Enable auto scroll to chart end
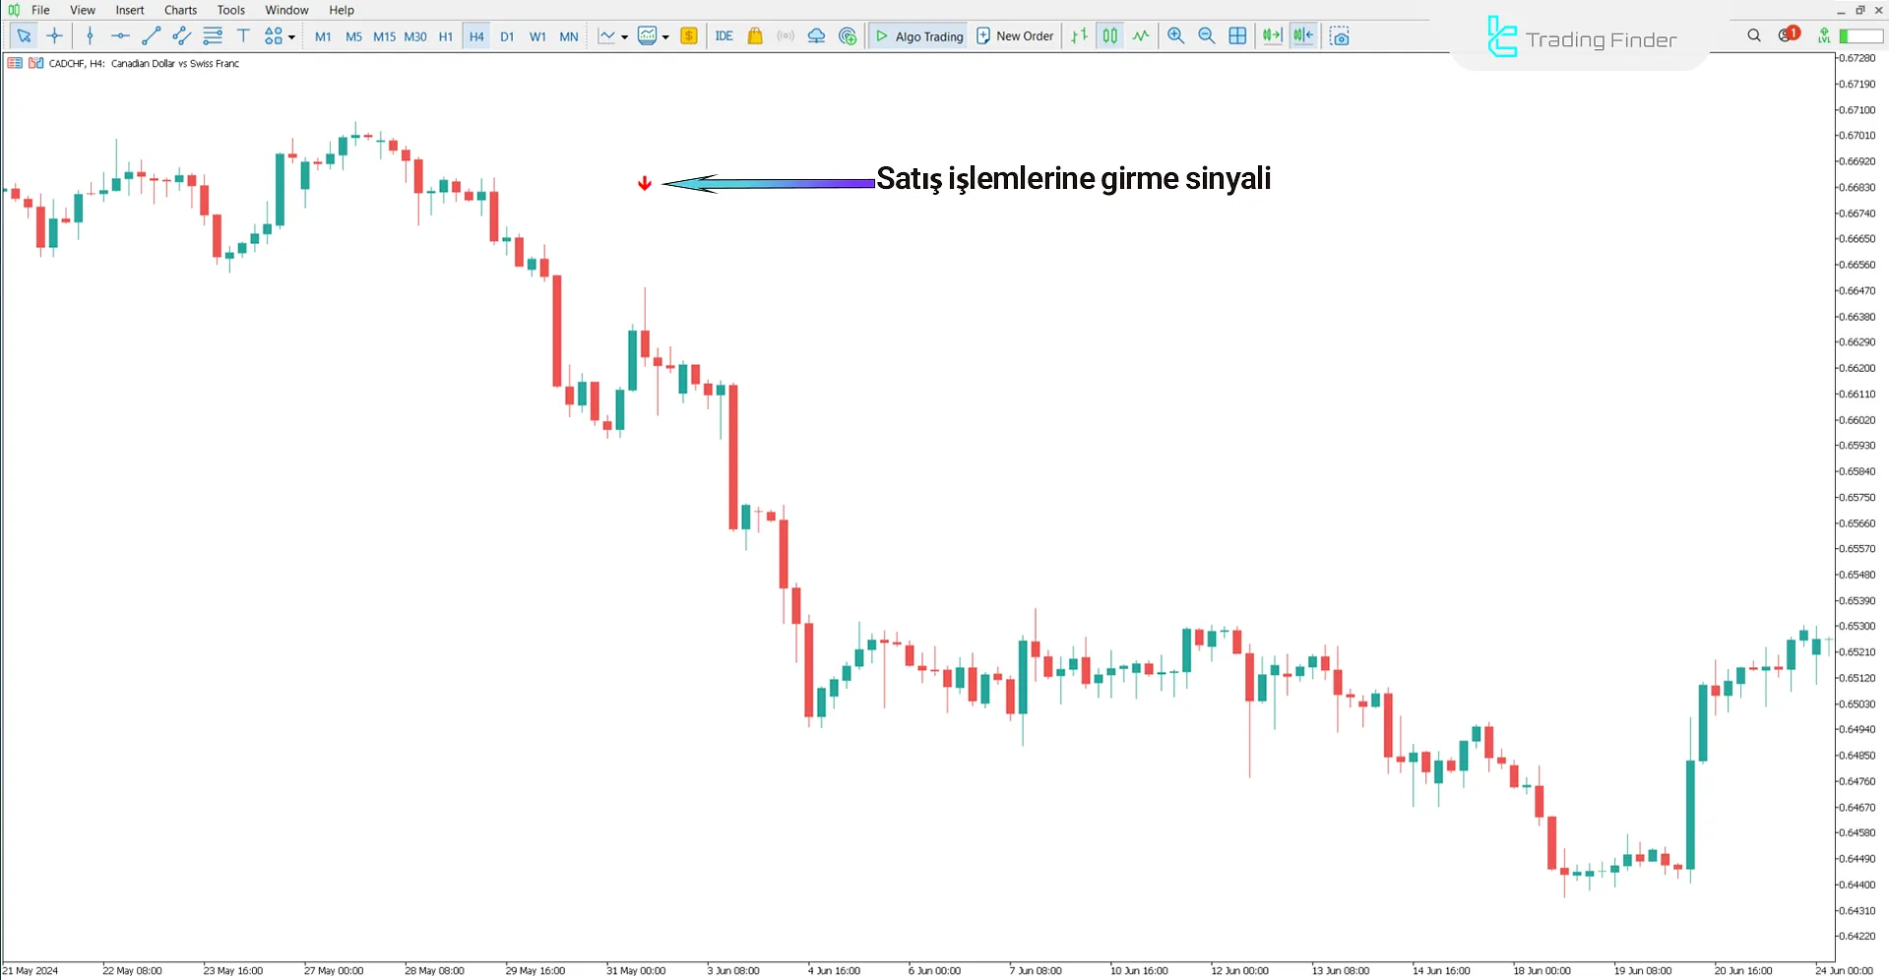The width and height of the screenshot is (1889, 980). pos(1272,35)
